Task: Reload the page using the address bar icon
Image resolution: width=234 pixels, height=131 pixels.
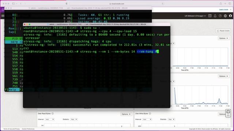Action: 162,4
